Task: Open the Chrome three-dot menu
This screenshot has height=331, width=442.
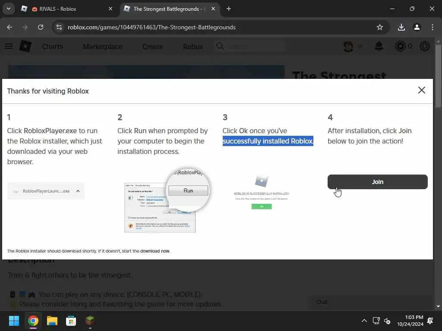Action: tap(433, 27)
